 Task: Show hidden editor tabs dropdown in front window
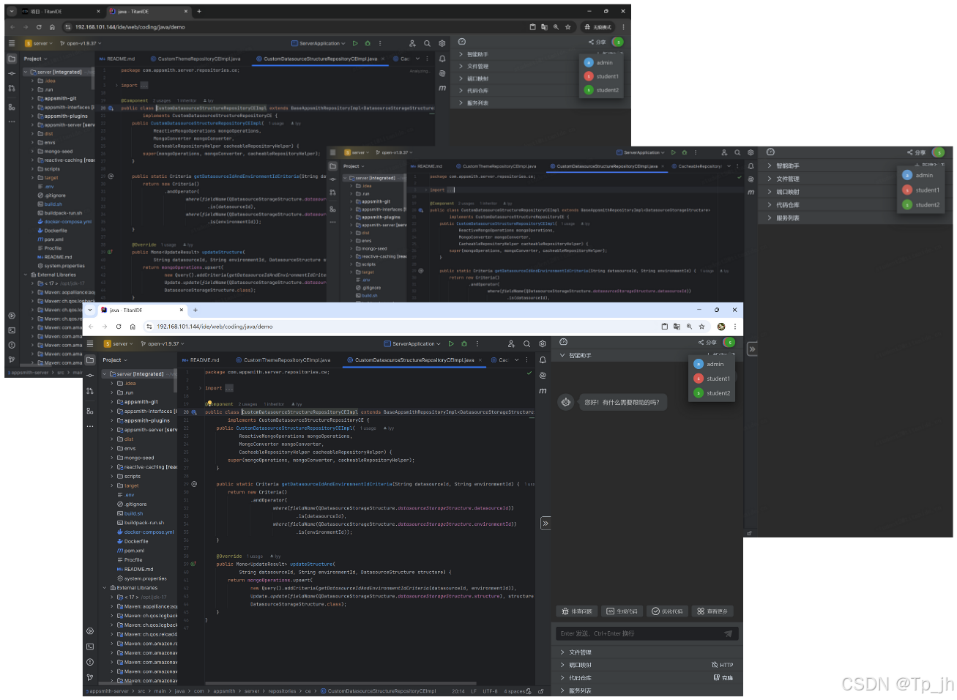[517, 360]
